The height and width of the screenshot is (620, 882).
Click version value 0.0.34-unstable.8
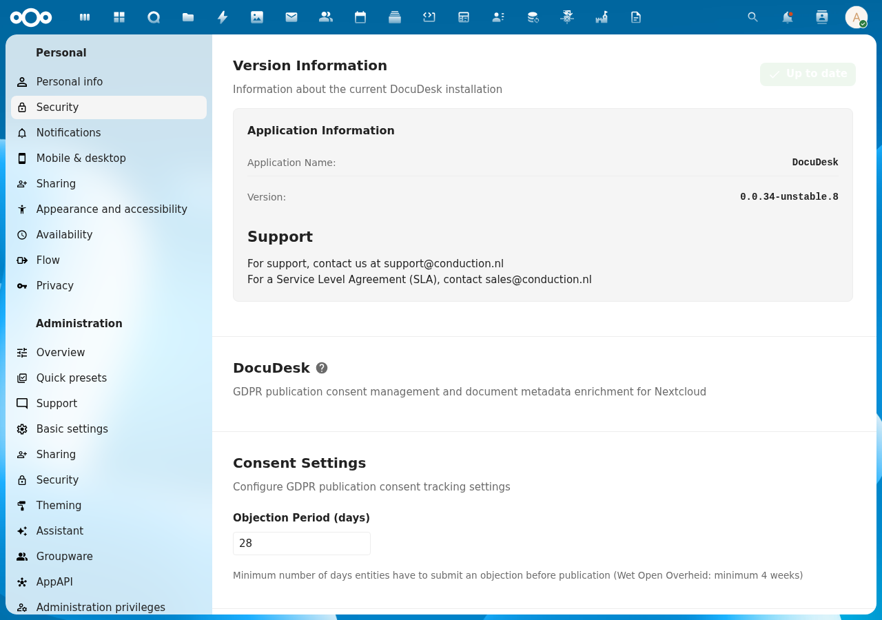(789, 197)
